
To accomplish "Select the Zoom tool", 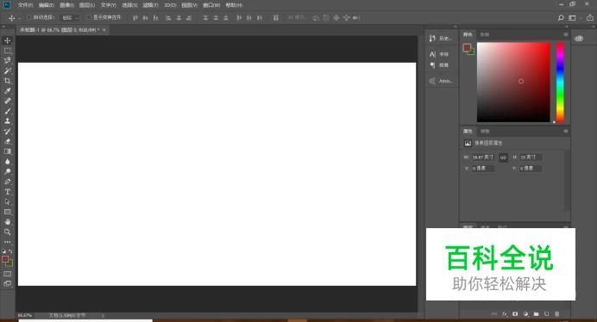I will tap(7, 232).
